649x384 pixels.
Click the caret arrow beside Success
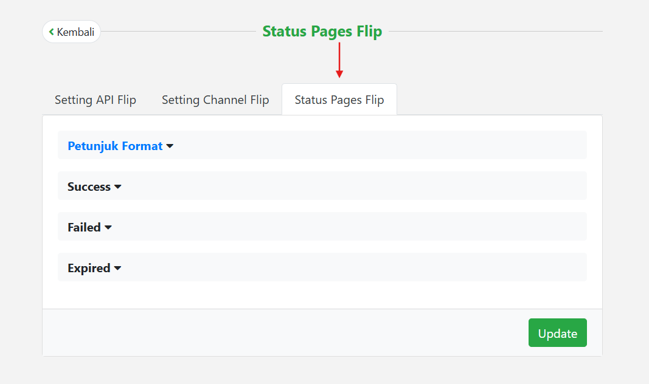click(118, 187)
